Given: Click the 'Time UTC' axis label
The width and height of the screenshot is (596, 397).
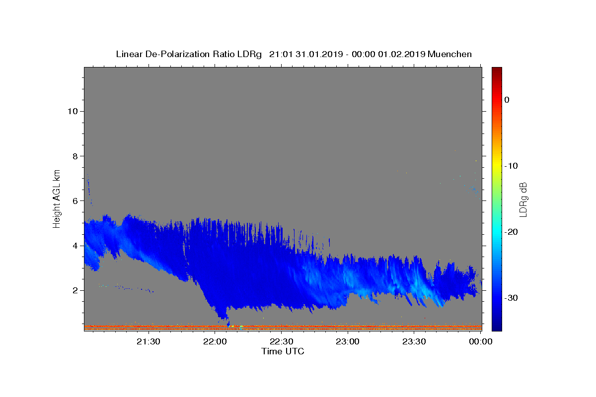Looking at the screenshot, I should (x=283, y=351).
